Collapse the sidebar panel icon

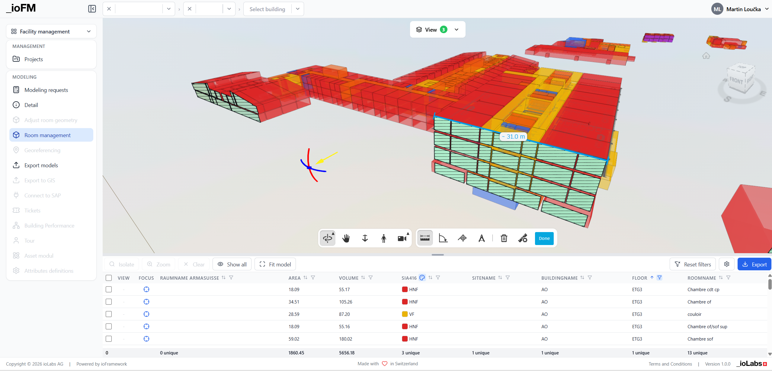(x=92, y=9)
